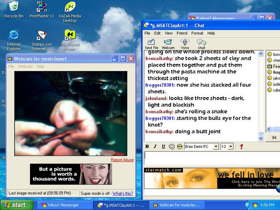The height and width of the screenshot is (210, 280).
Task: Open Webcam menu in Webcam window
Action: pos(25,66)
